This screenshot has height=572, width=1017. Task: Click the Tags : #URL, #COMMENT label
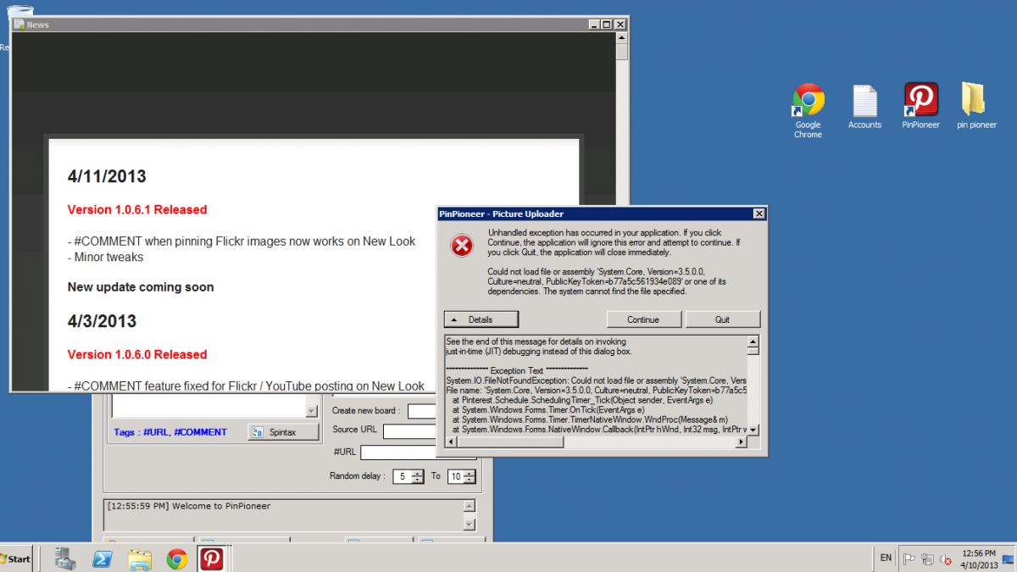coord(170,432)
